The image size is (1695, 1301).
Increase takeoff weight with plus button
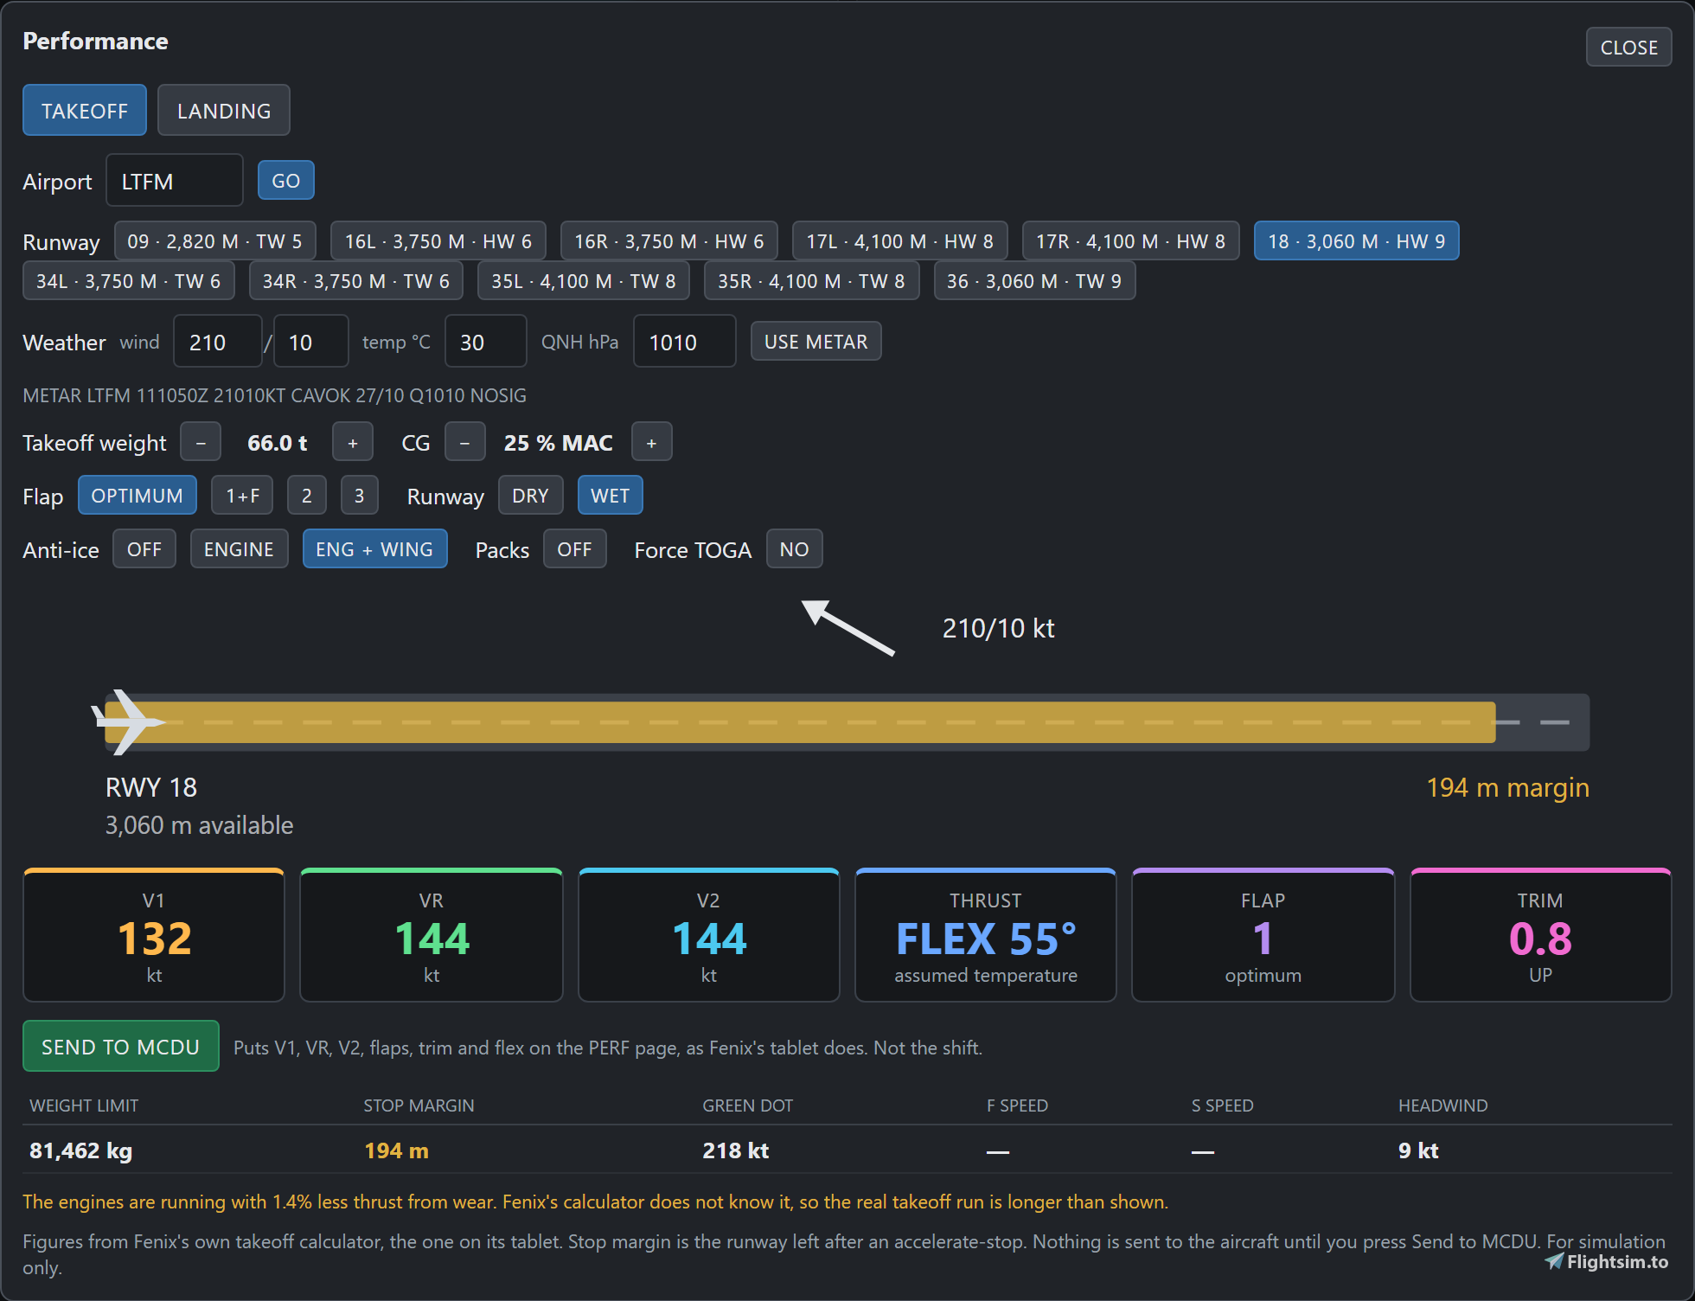pos(353,442)
